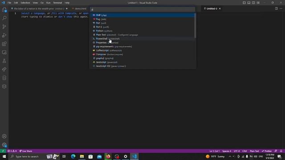Open language mode via 'Plain Text' status item

click(254, 151)
